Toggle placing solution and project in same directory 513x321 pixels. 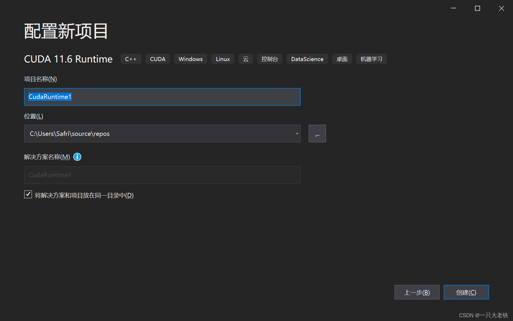28,194
